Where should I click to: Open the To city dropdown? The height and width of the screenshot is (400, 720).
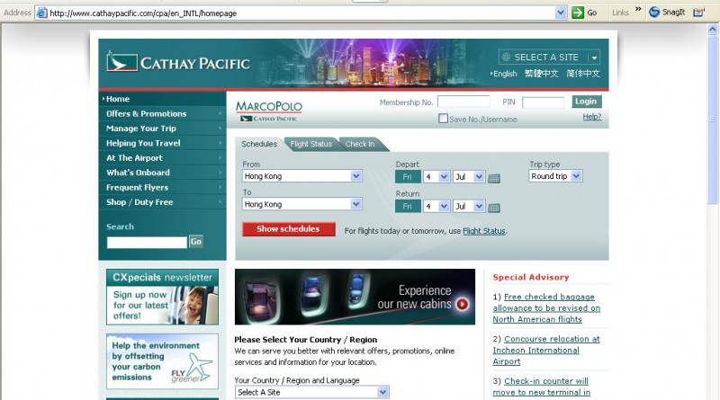pyautogui.click(x=302, y=204)
